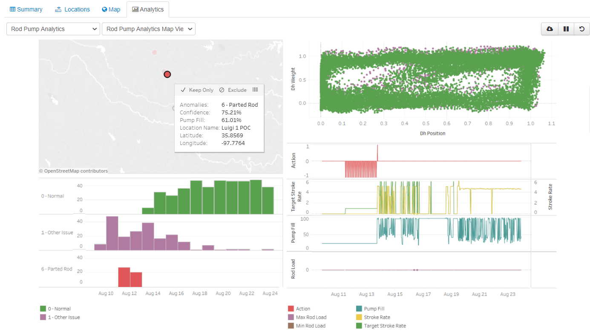Open the Locations tab

72,9
